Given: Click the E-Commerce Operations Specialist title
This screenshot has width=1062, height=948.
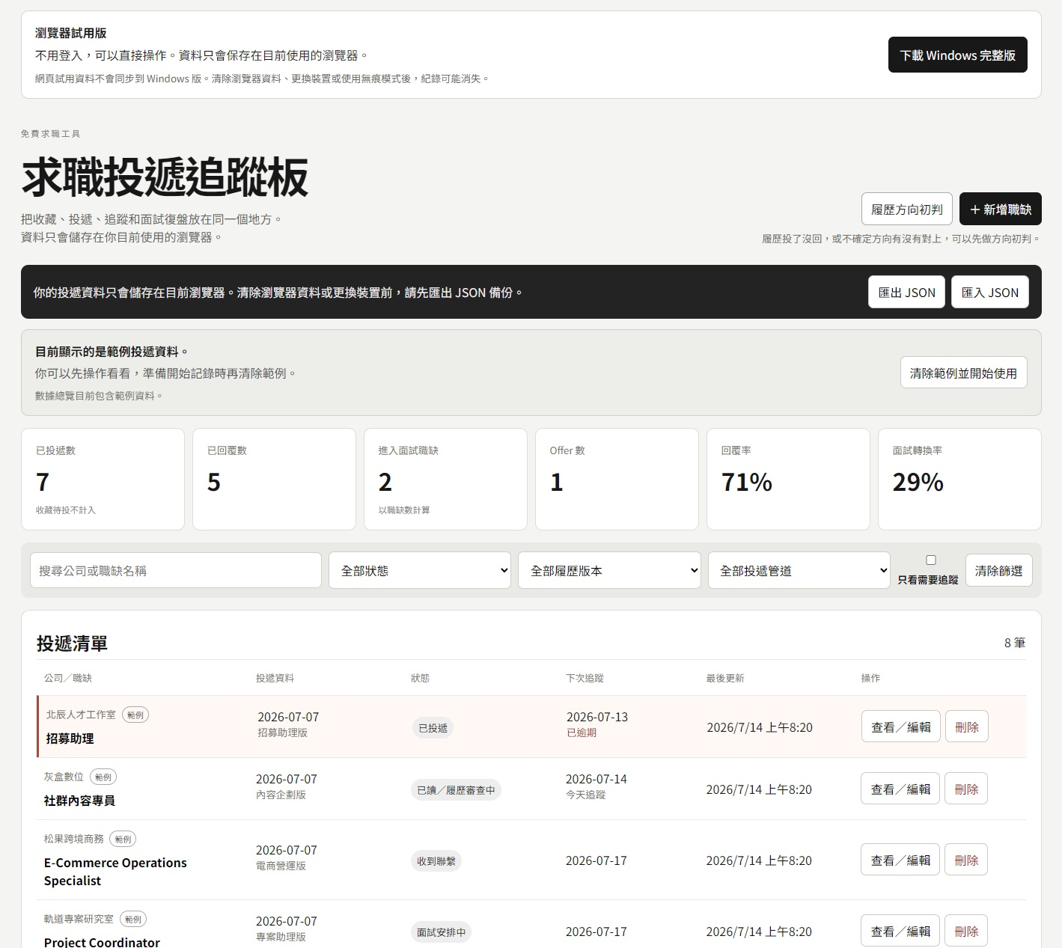Looking at the screenshot, I should pyautogui.click(x=115, y=872).
